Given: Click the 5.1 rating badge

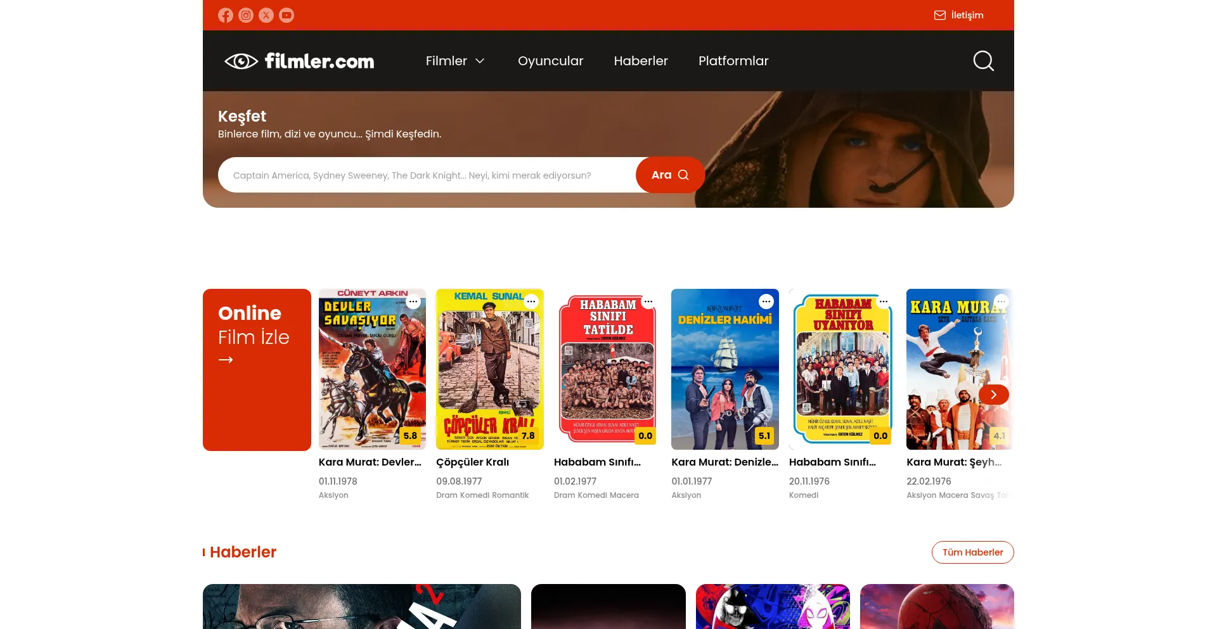Looking at the screenshot, I should (764, 436).
